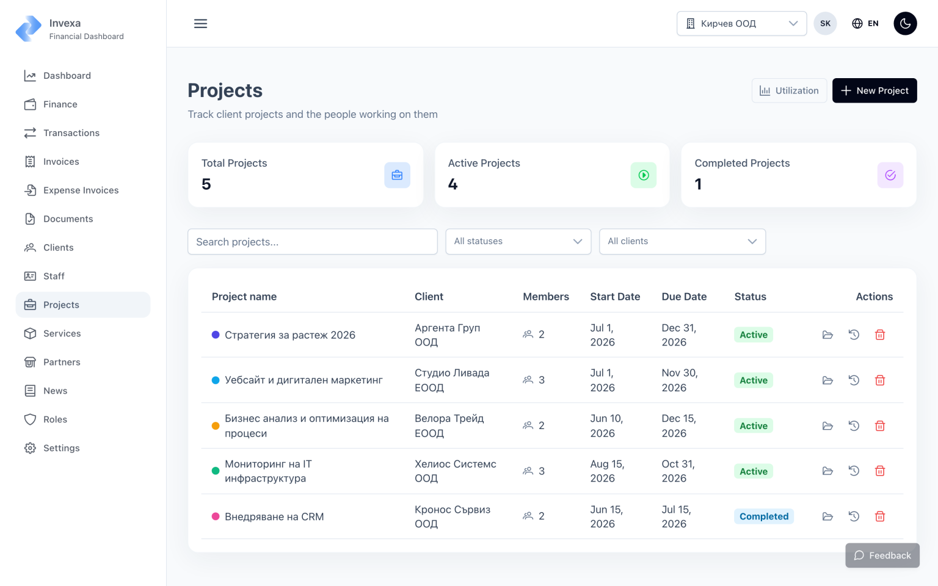
Task: Open the All clients filter dropdown
Action: [682, 242]
